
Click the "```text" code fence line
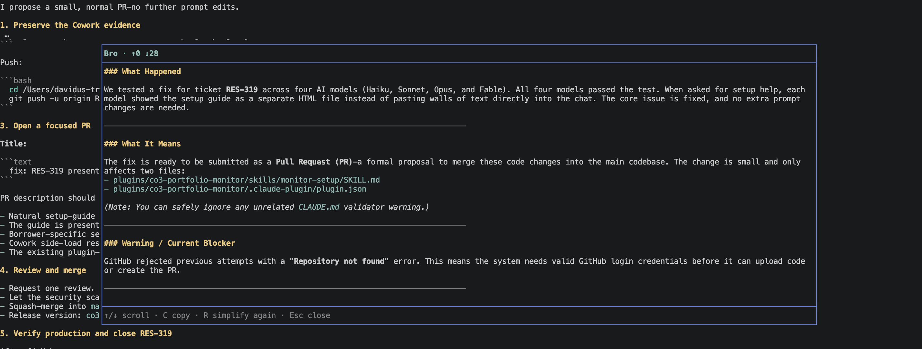tap(16, 162)
